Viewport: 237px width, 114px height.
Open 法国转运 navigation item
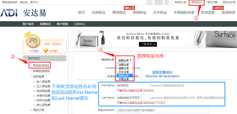pyautogui.click(x=98, y=12)
